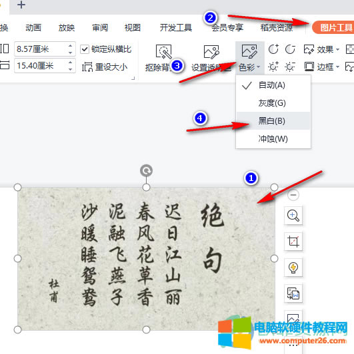The image size is (354, 354).
Task: Choose 自动(A) color mode
Action: [273, 85]
